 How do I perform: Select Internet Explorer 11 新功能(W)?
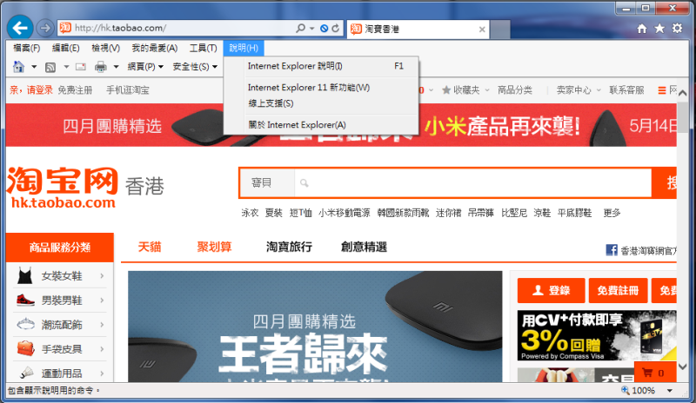click(x=321, y=88)
